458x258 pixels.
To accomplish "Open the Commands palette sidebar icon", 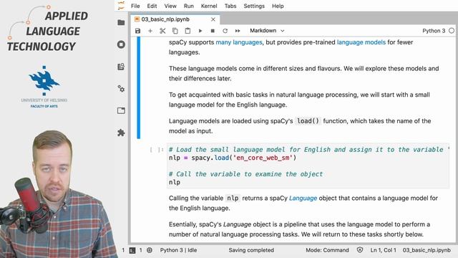I will [121, 67].
